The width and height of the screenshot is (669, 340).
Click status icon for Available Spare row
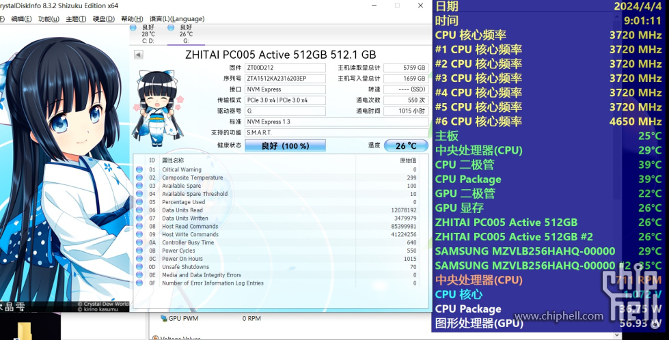click(139, 186)
